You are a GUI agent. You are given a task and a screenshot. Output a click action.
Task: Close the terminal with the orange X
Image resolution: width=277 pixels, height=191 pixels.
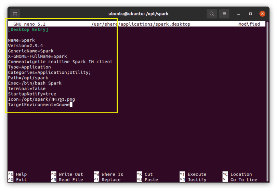tap(262, 14)
